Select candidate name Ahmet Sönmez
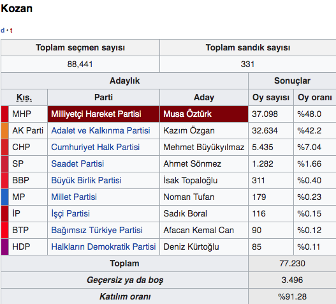 [192, 163]
